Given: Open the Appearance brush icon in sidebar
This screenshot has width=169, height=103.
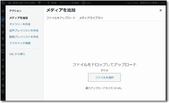Looking at the screenshot, I should click(3, 60).
